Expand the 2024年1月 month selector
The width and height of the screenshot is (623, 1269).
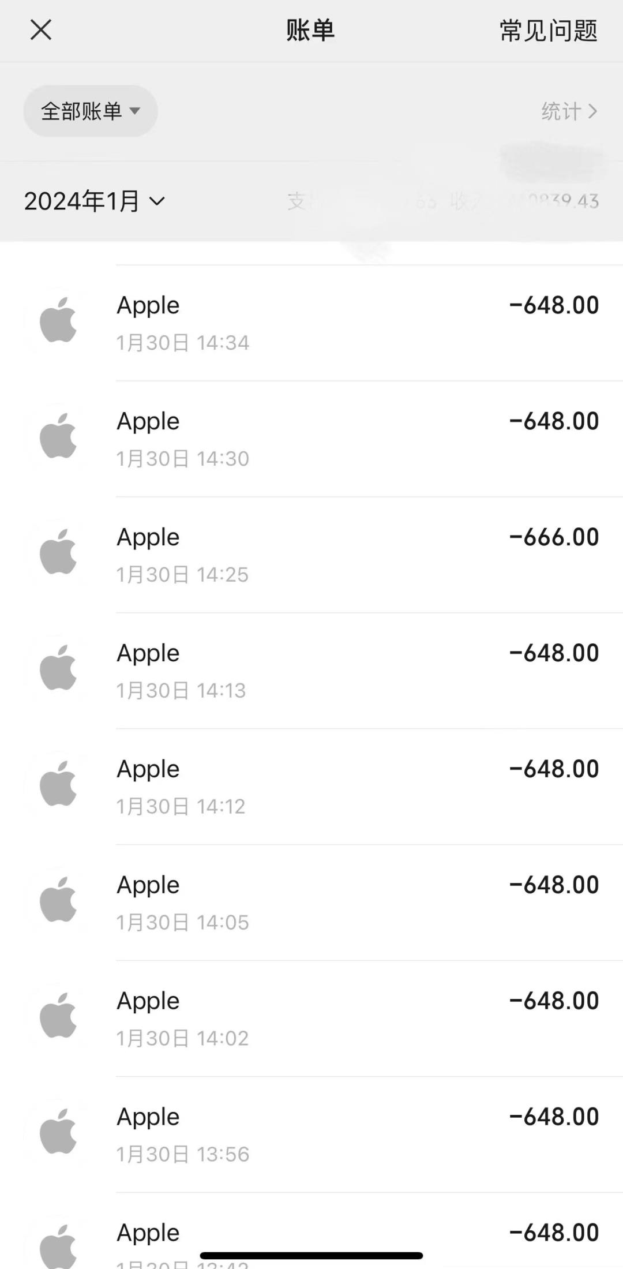95,201
